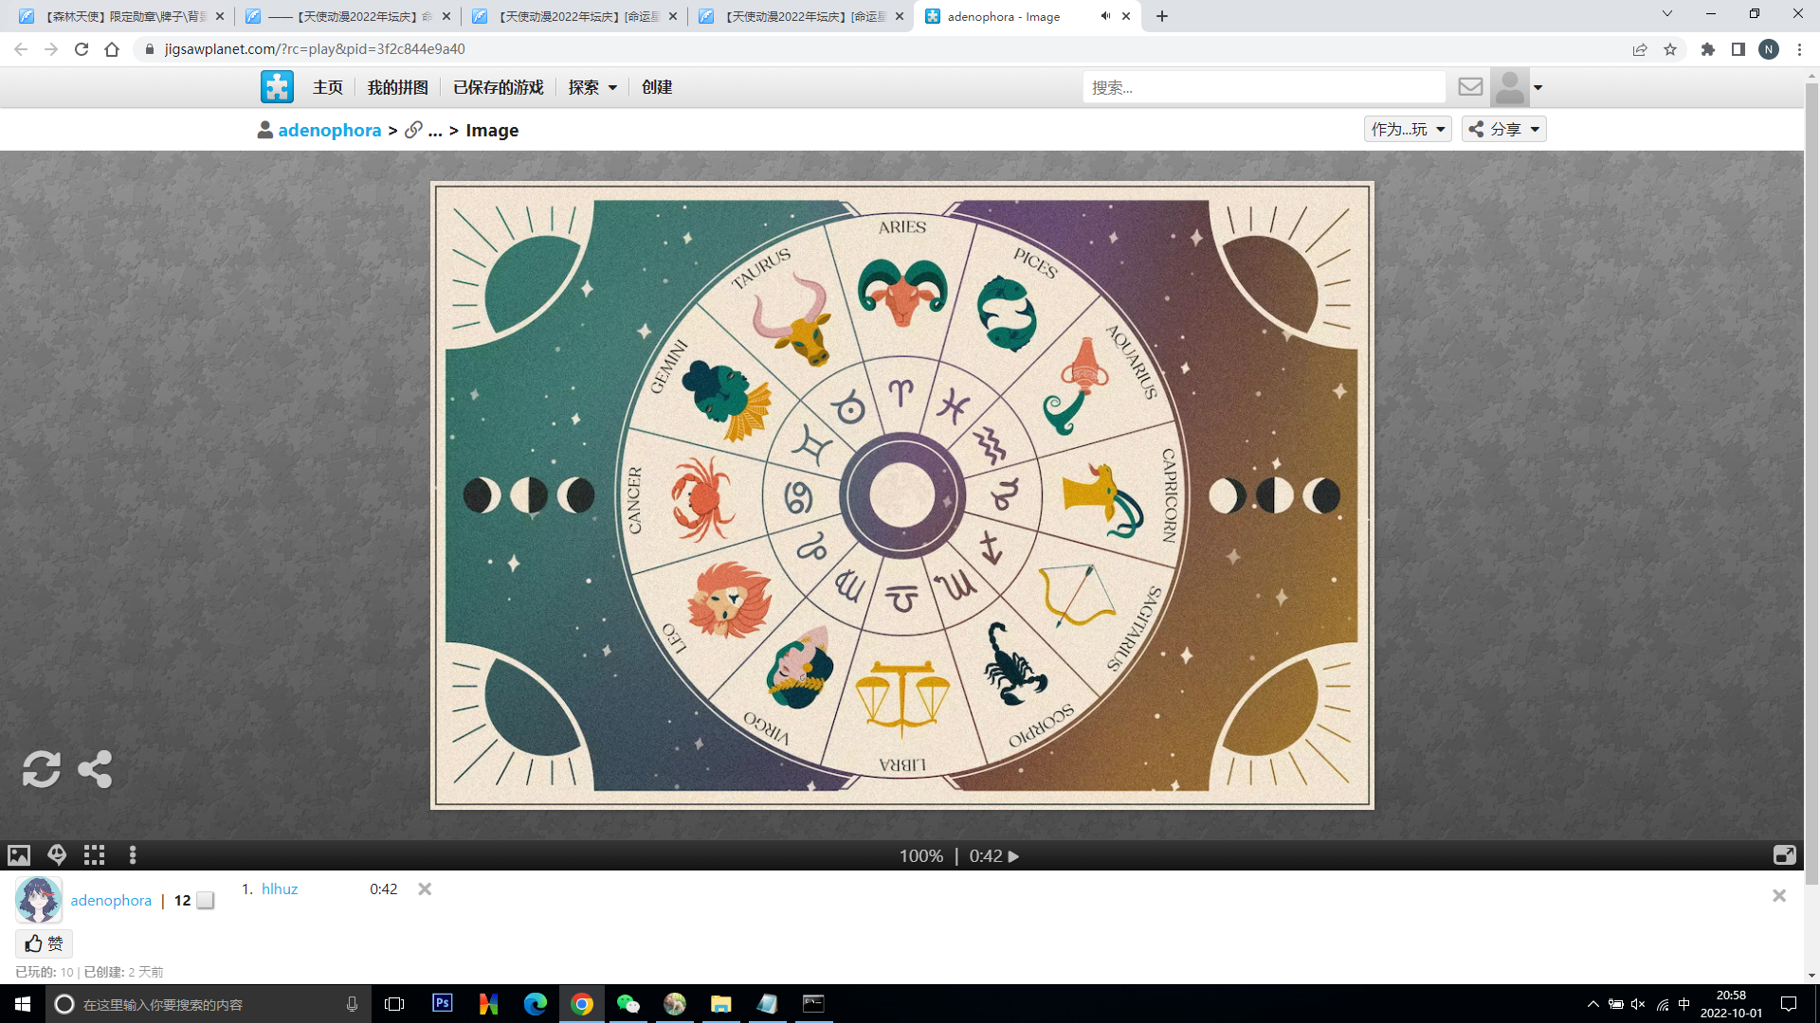Resume the timer with the play arrow
This screenshot has width=1820, height=1023.
(1013, 856)
